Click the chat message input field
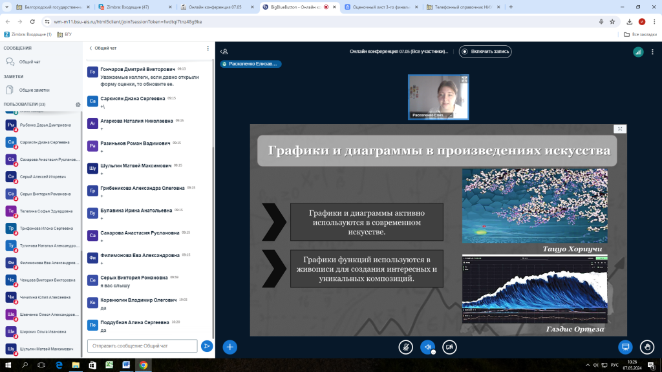This screenshot has height=372, width=662. click(142, 346)
